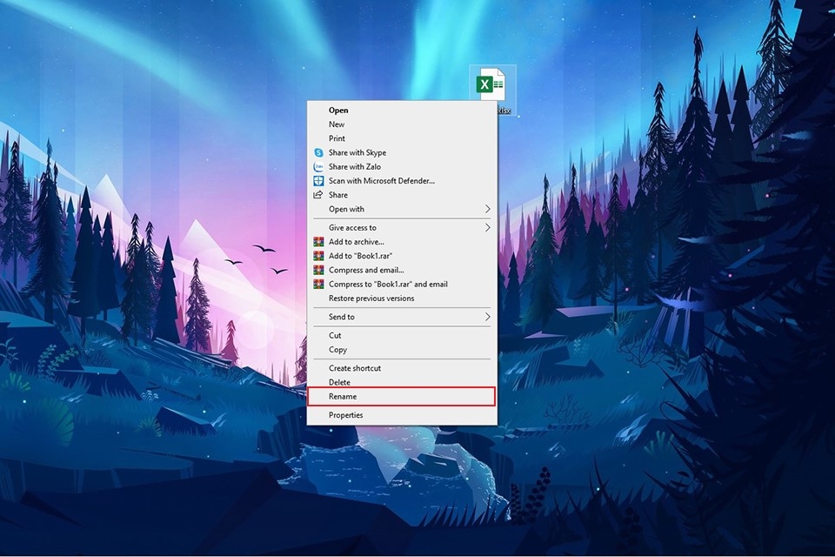
Task: Click the Share arrow icon
Action: pyautogui.click(x=318, y=195)
